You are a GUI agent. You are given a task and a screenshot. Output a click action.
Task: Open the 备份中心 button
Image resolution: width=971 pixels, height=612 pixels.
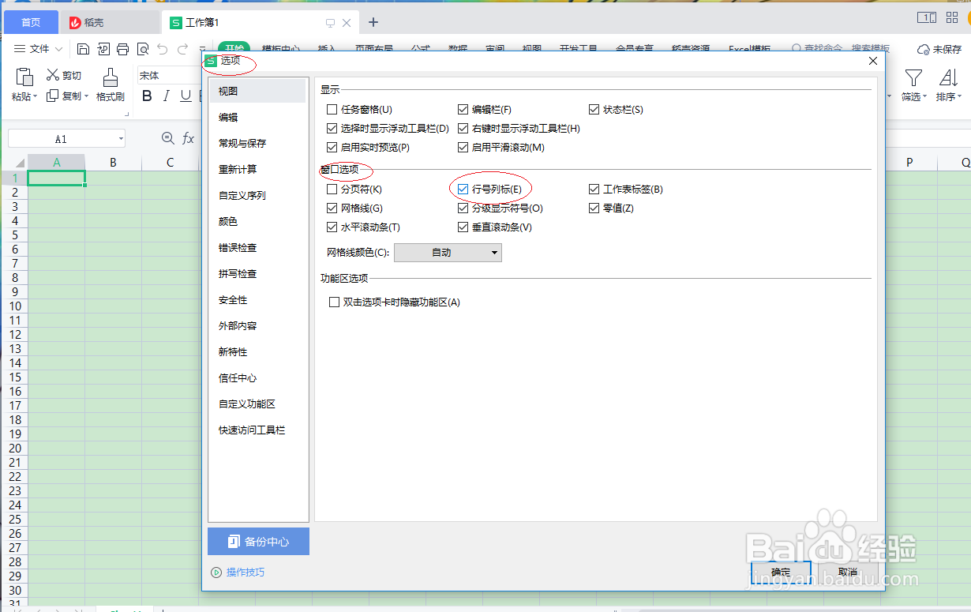pos(258,542)
